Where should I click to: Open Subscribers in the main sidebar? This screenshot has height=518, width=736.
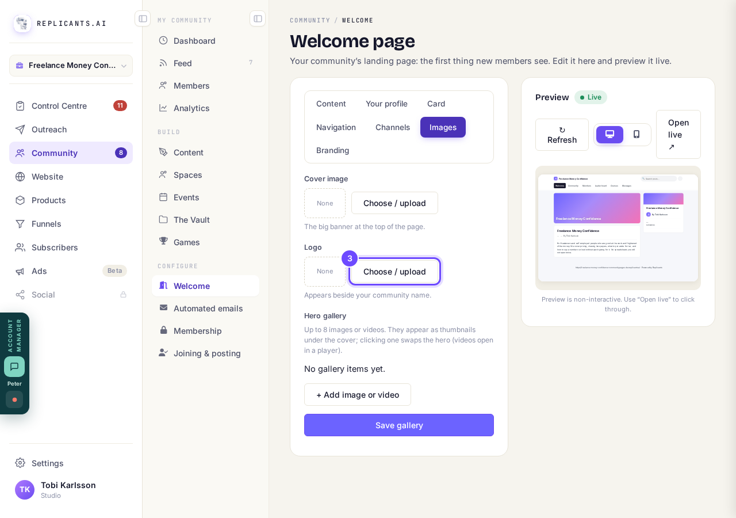pos(71,247)
